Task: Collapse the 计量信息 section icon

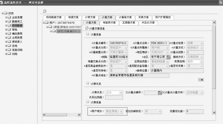Action: [87, 34]
